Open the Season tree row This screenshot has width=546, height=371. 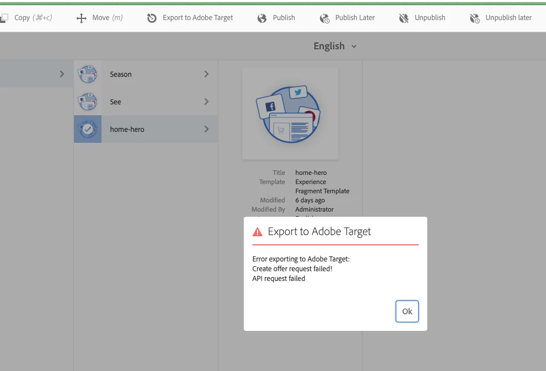click(146, 74)
